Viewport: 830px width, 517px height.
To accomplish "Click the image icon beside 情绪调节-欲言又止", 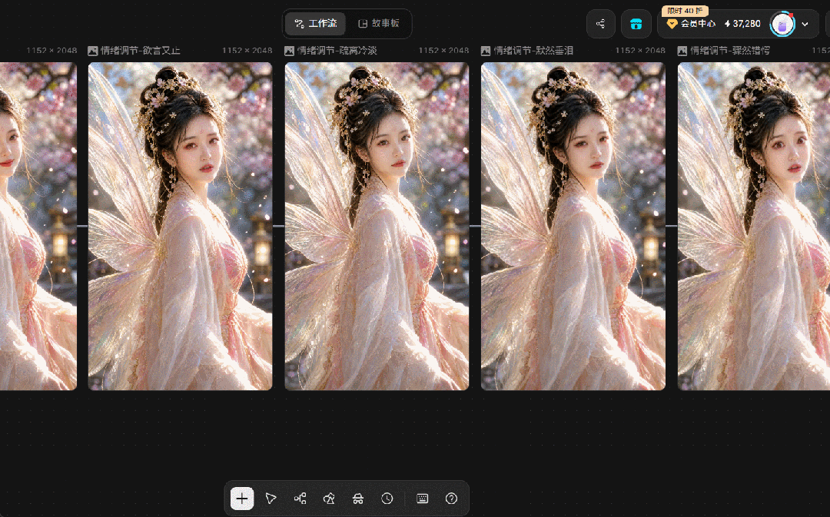I will pyautogui.click(x=93, y=51).
